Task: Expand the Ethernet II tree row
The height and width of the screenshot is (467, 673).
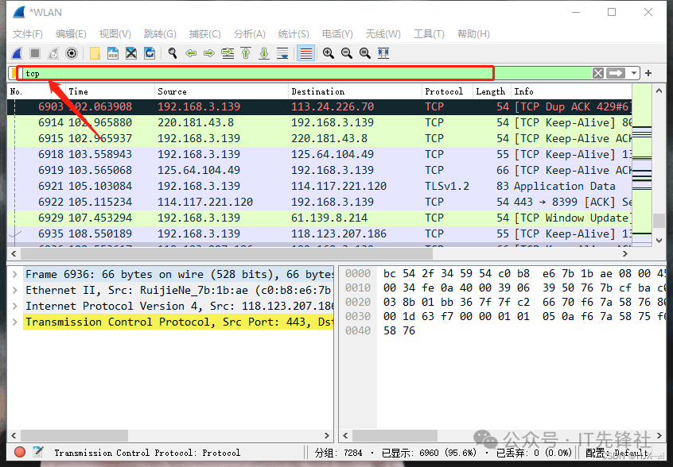Action: tap(15, 290)
